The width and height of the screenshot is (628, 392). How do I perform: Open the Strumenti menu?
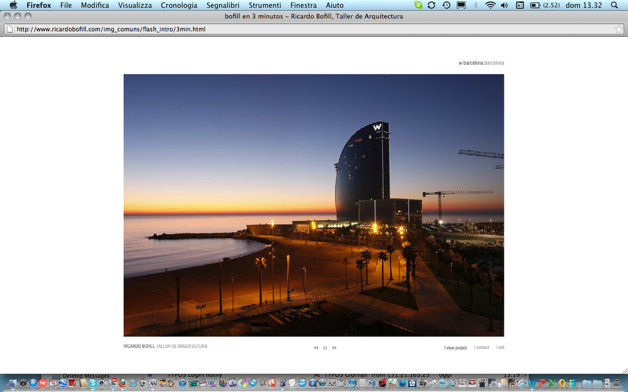pos(265,6)
